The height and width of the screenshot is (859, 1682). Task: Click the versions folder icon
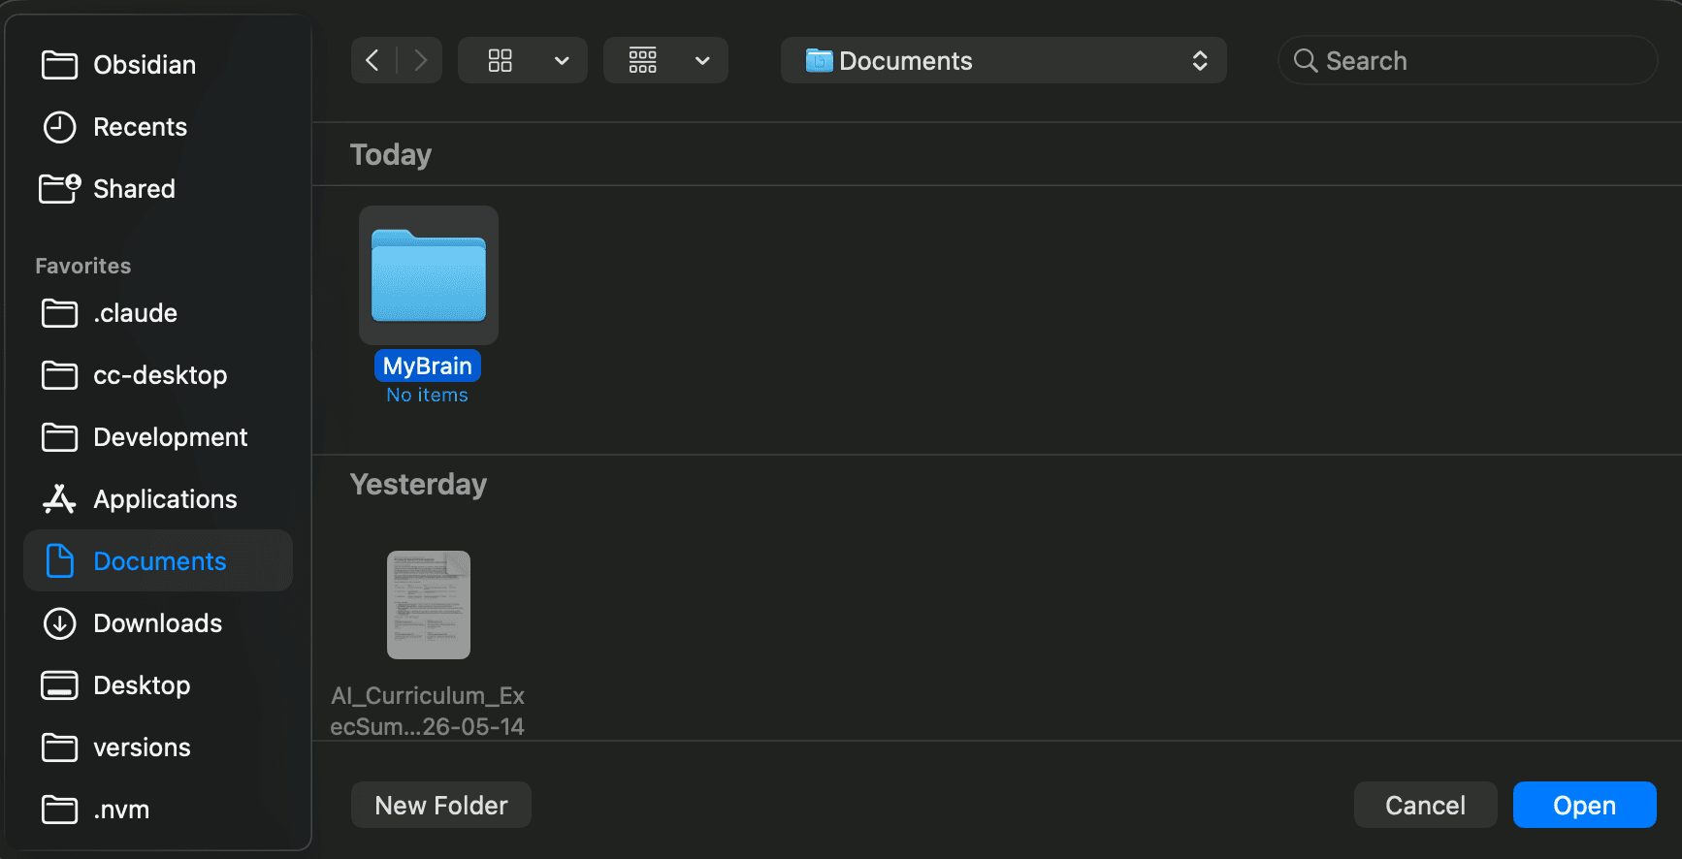60,748
